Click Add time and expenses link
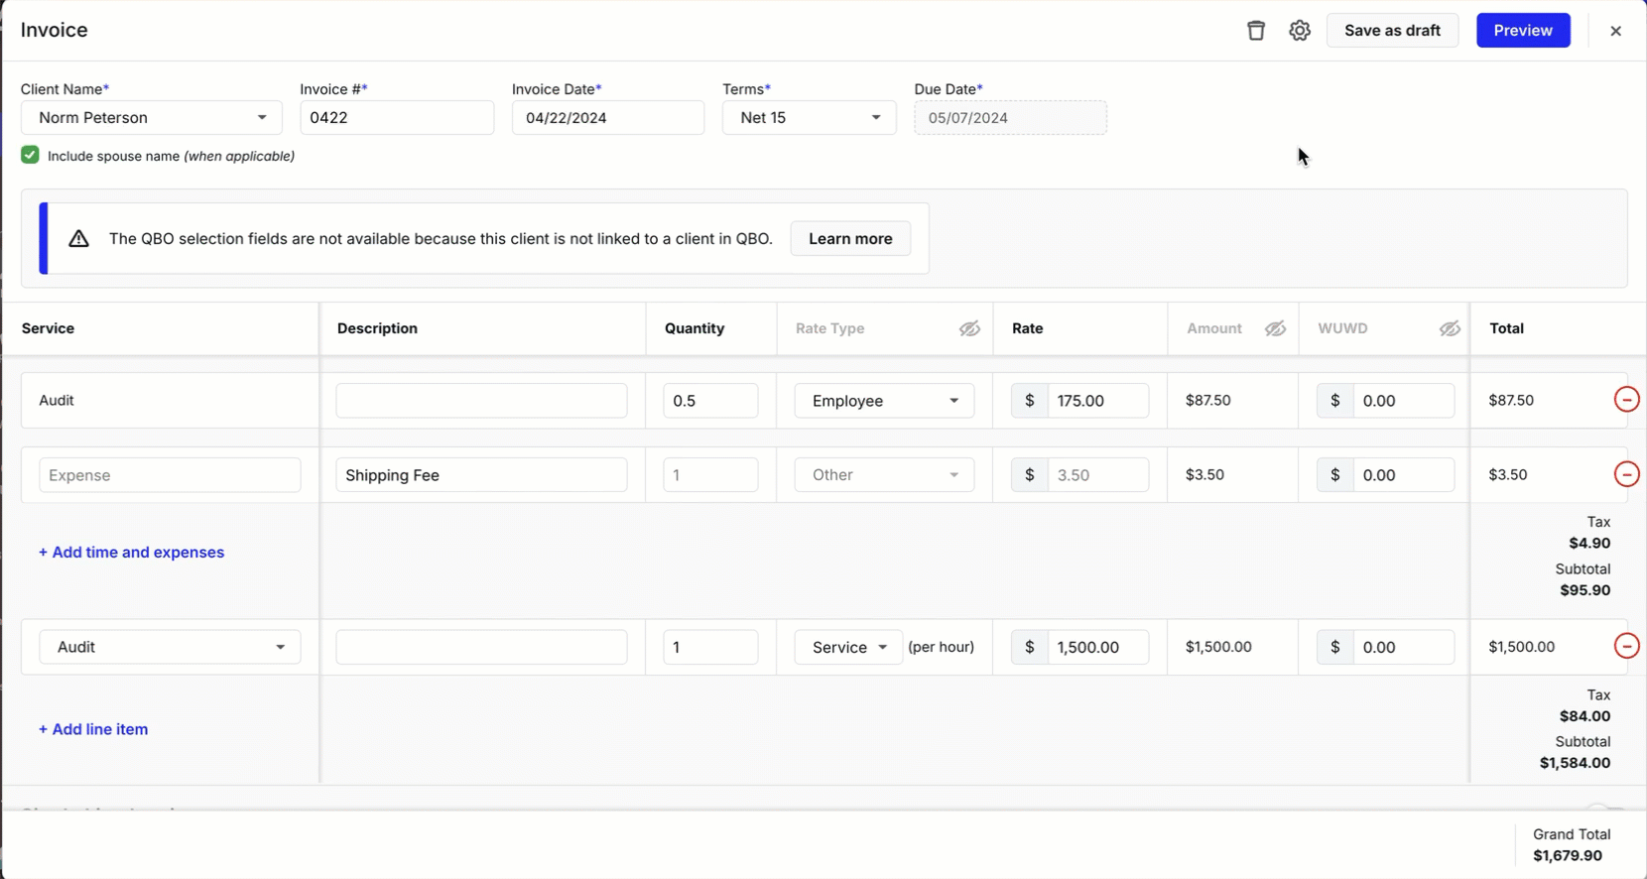The width and height of the screenshot is (1647, 879). click(131, 553)
